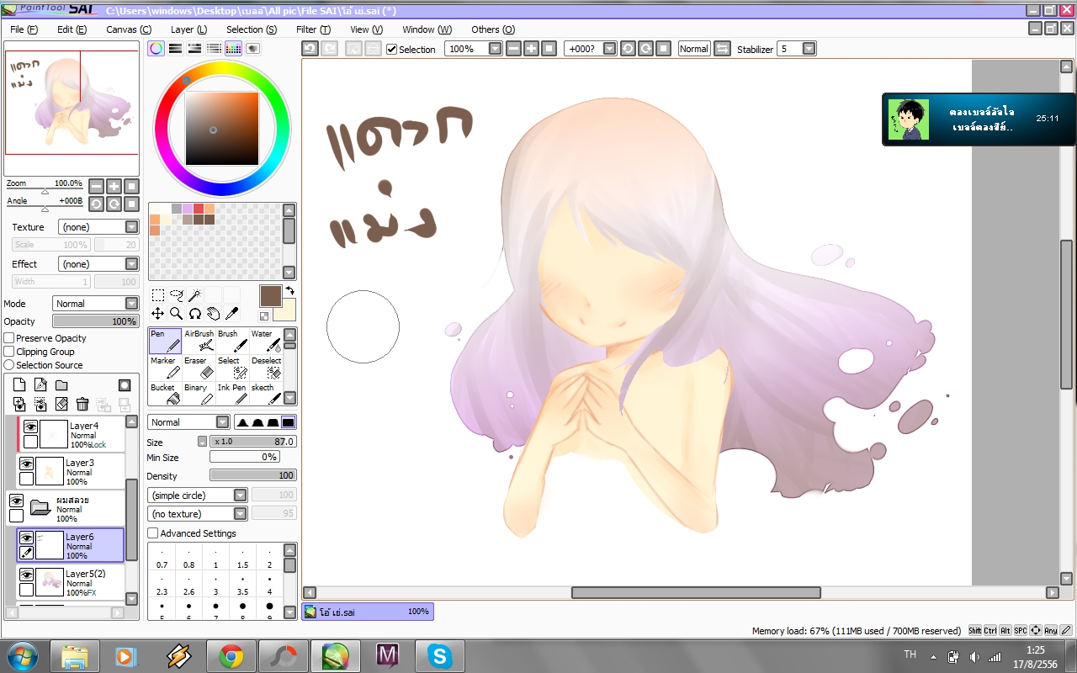Open the brush shape (simple circle) dropdown
1077x673 pixels.
tap(198, 495)
